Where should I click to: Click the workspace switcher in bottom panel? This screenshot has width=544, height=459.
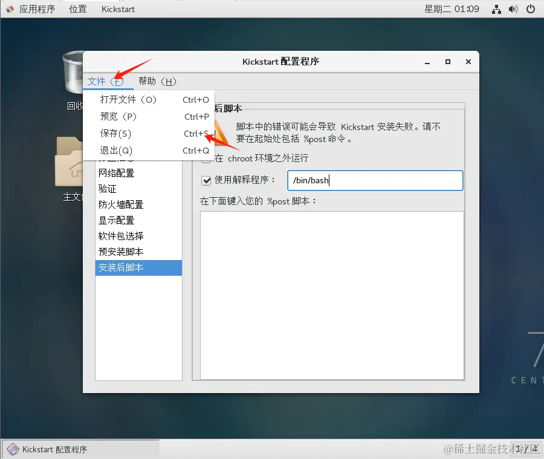tap(526, 449)
